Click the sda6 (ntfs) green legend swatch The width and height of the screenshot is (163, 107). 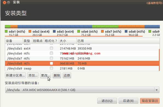click(78, 31)
